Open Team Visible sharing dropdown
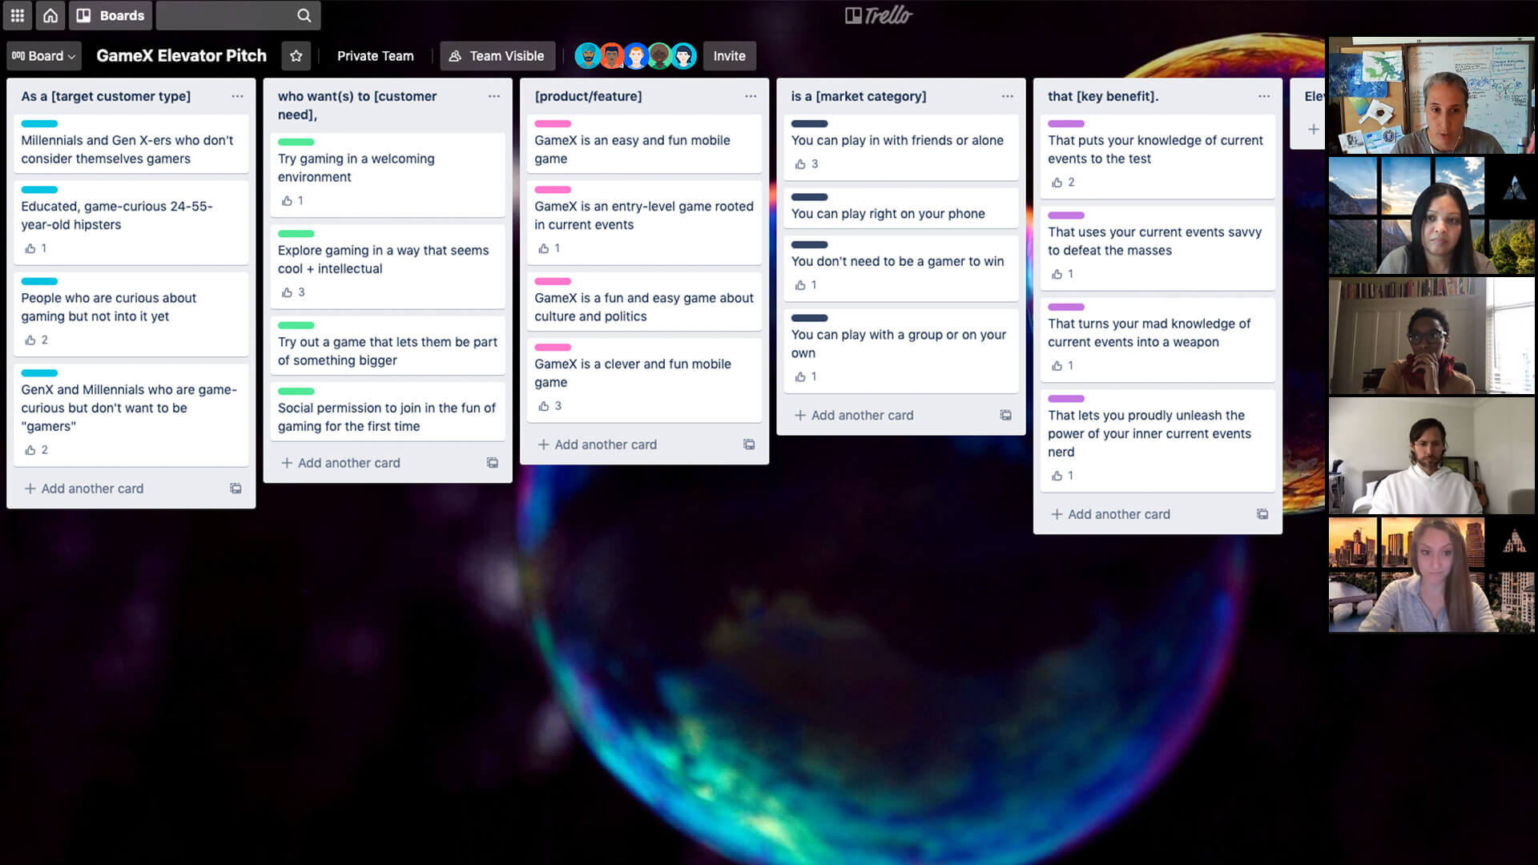This screenshot has width=1538, height=865. [497, 56]
